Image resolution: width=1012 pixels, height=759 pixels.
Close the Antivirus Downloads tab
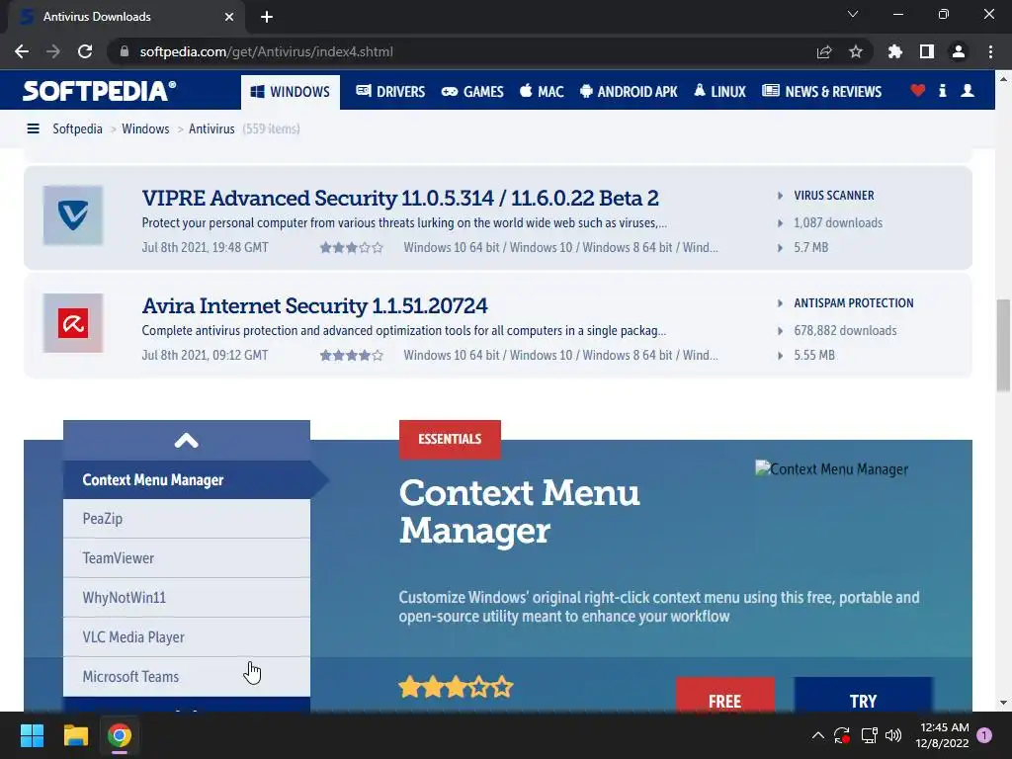coord(229,17)
